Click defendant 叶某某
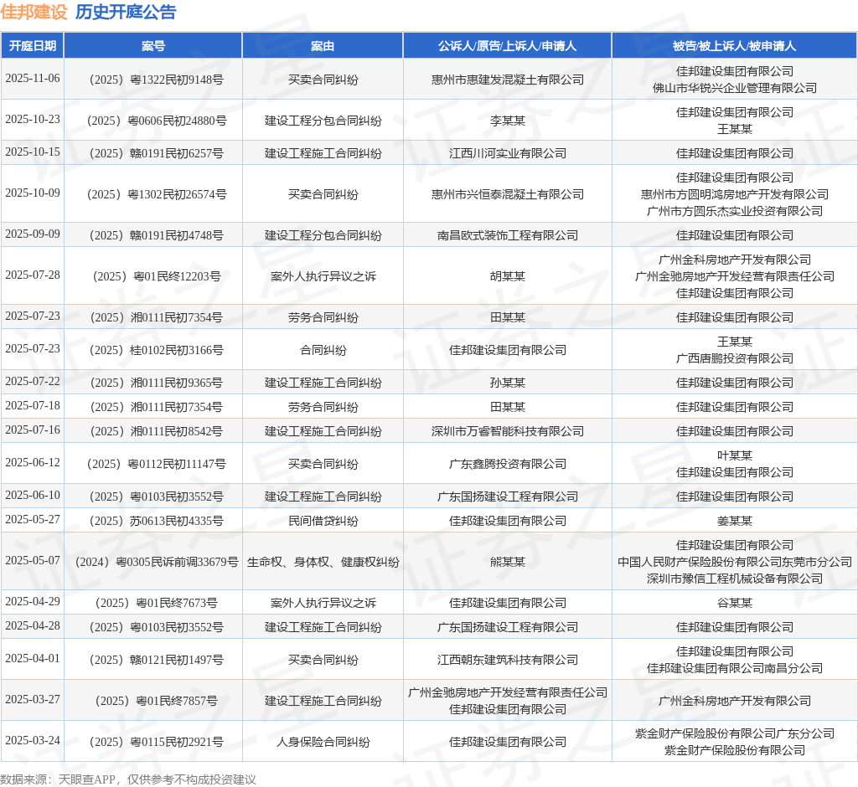This screenshot has height=787, width=858. click(x=734, y=455)
